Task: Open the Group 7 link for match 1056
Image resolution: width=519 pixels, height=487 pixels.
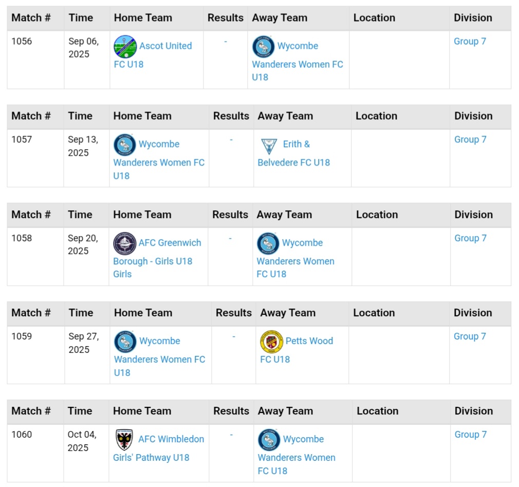Action: (x=470, y=41)
